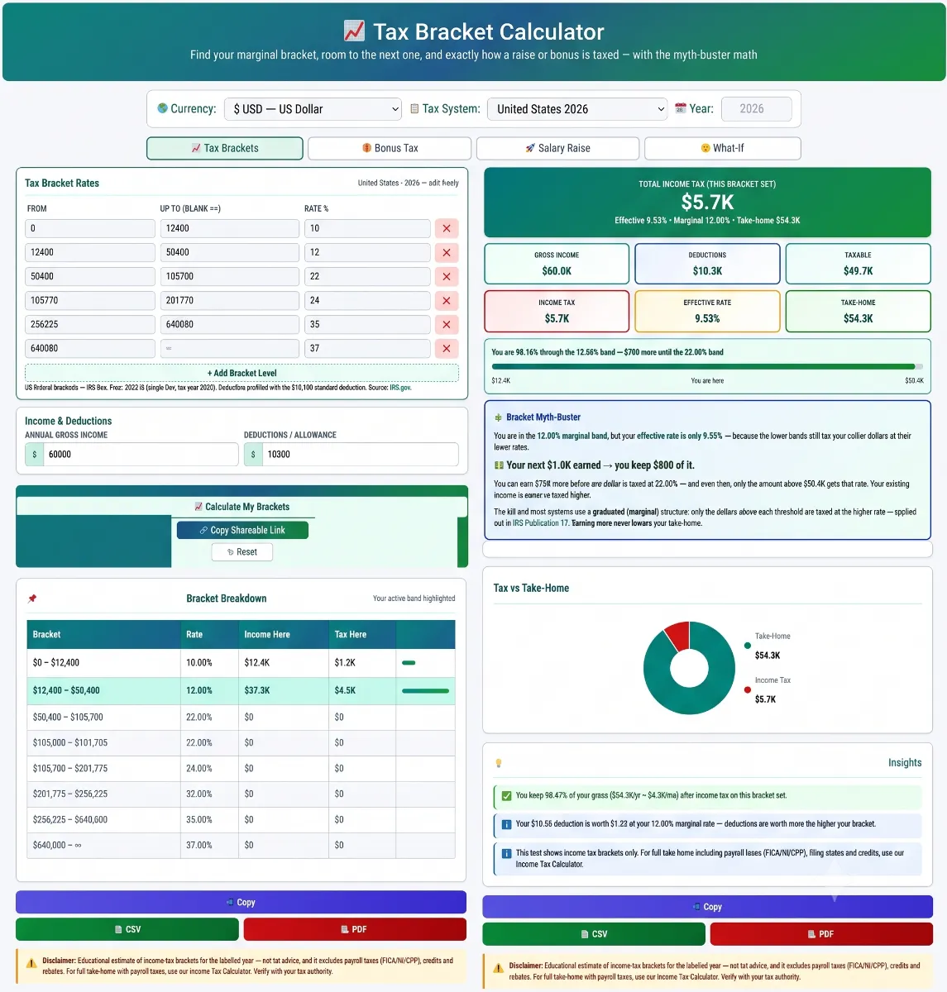Export PDF under the Bracket Breakdown table
The width and height of the screenshot is (947, 992).
[355, 929]
